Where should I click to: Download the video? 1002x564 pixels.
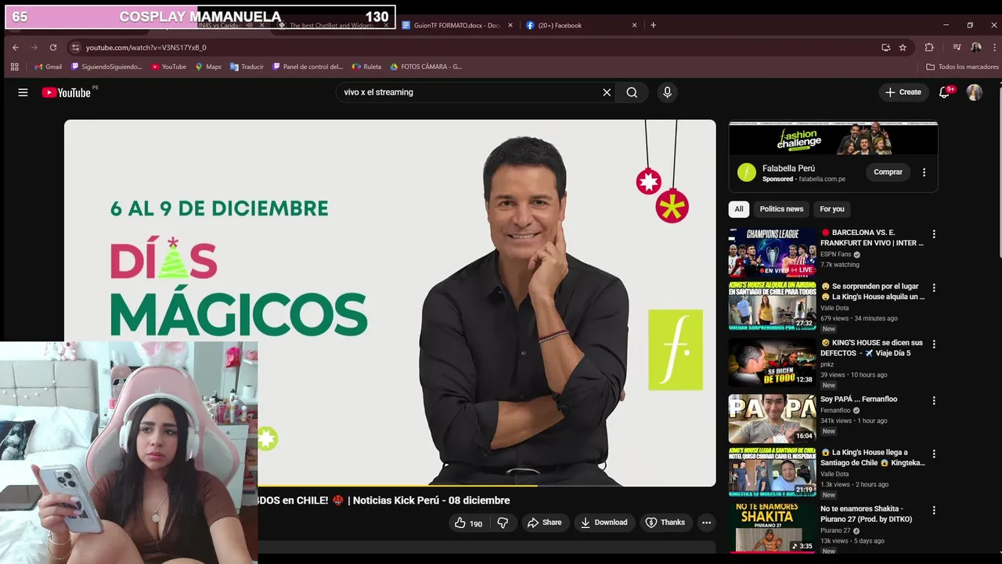coord(604,522)
